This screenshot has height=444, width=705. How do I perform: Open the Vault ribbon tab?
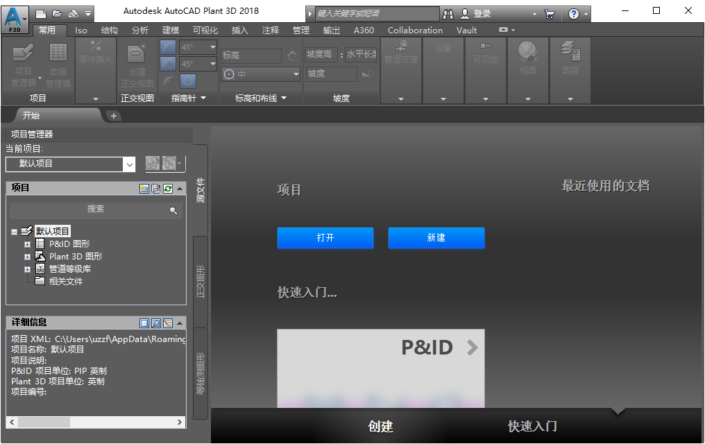point(467,31)
